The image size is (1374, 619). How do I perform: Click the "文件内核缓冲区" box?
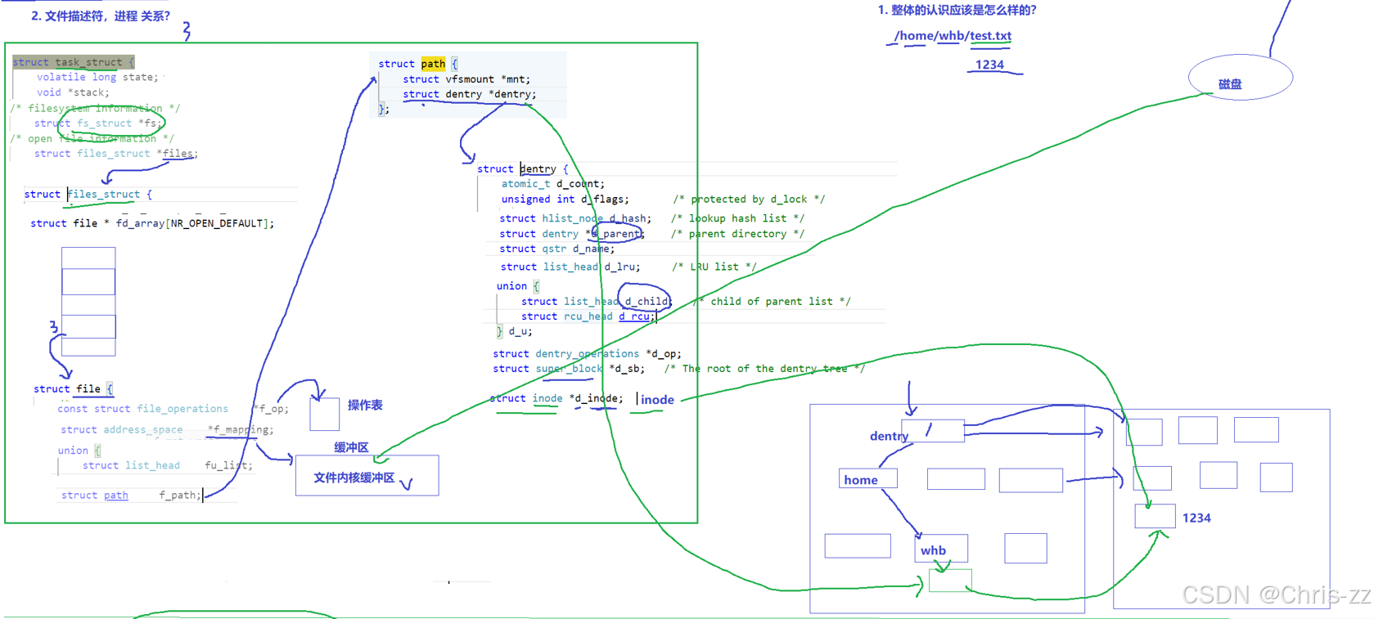pyautogui.click(x=367, y=476)
